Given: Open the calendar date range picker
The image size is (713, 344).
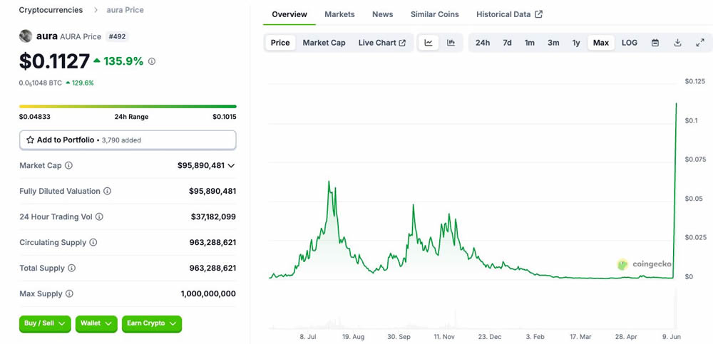Looking at the screenshot, I should [x=655, y=43].
